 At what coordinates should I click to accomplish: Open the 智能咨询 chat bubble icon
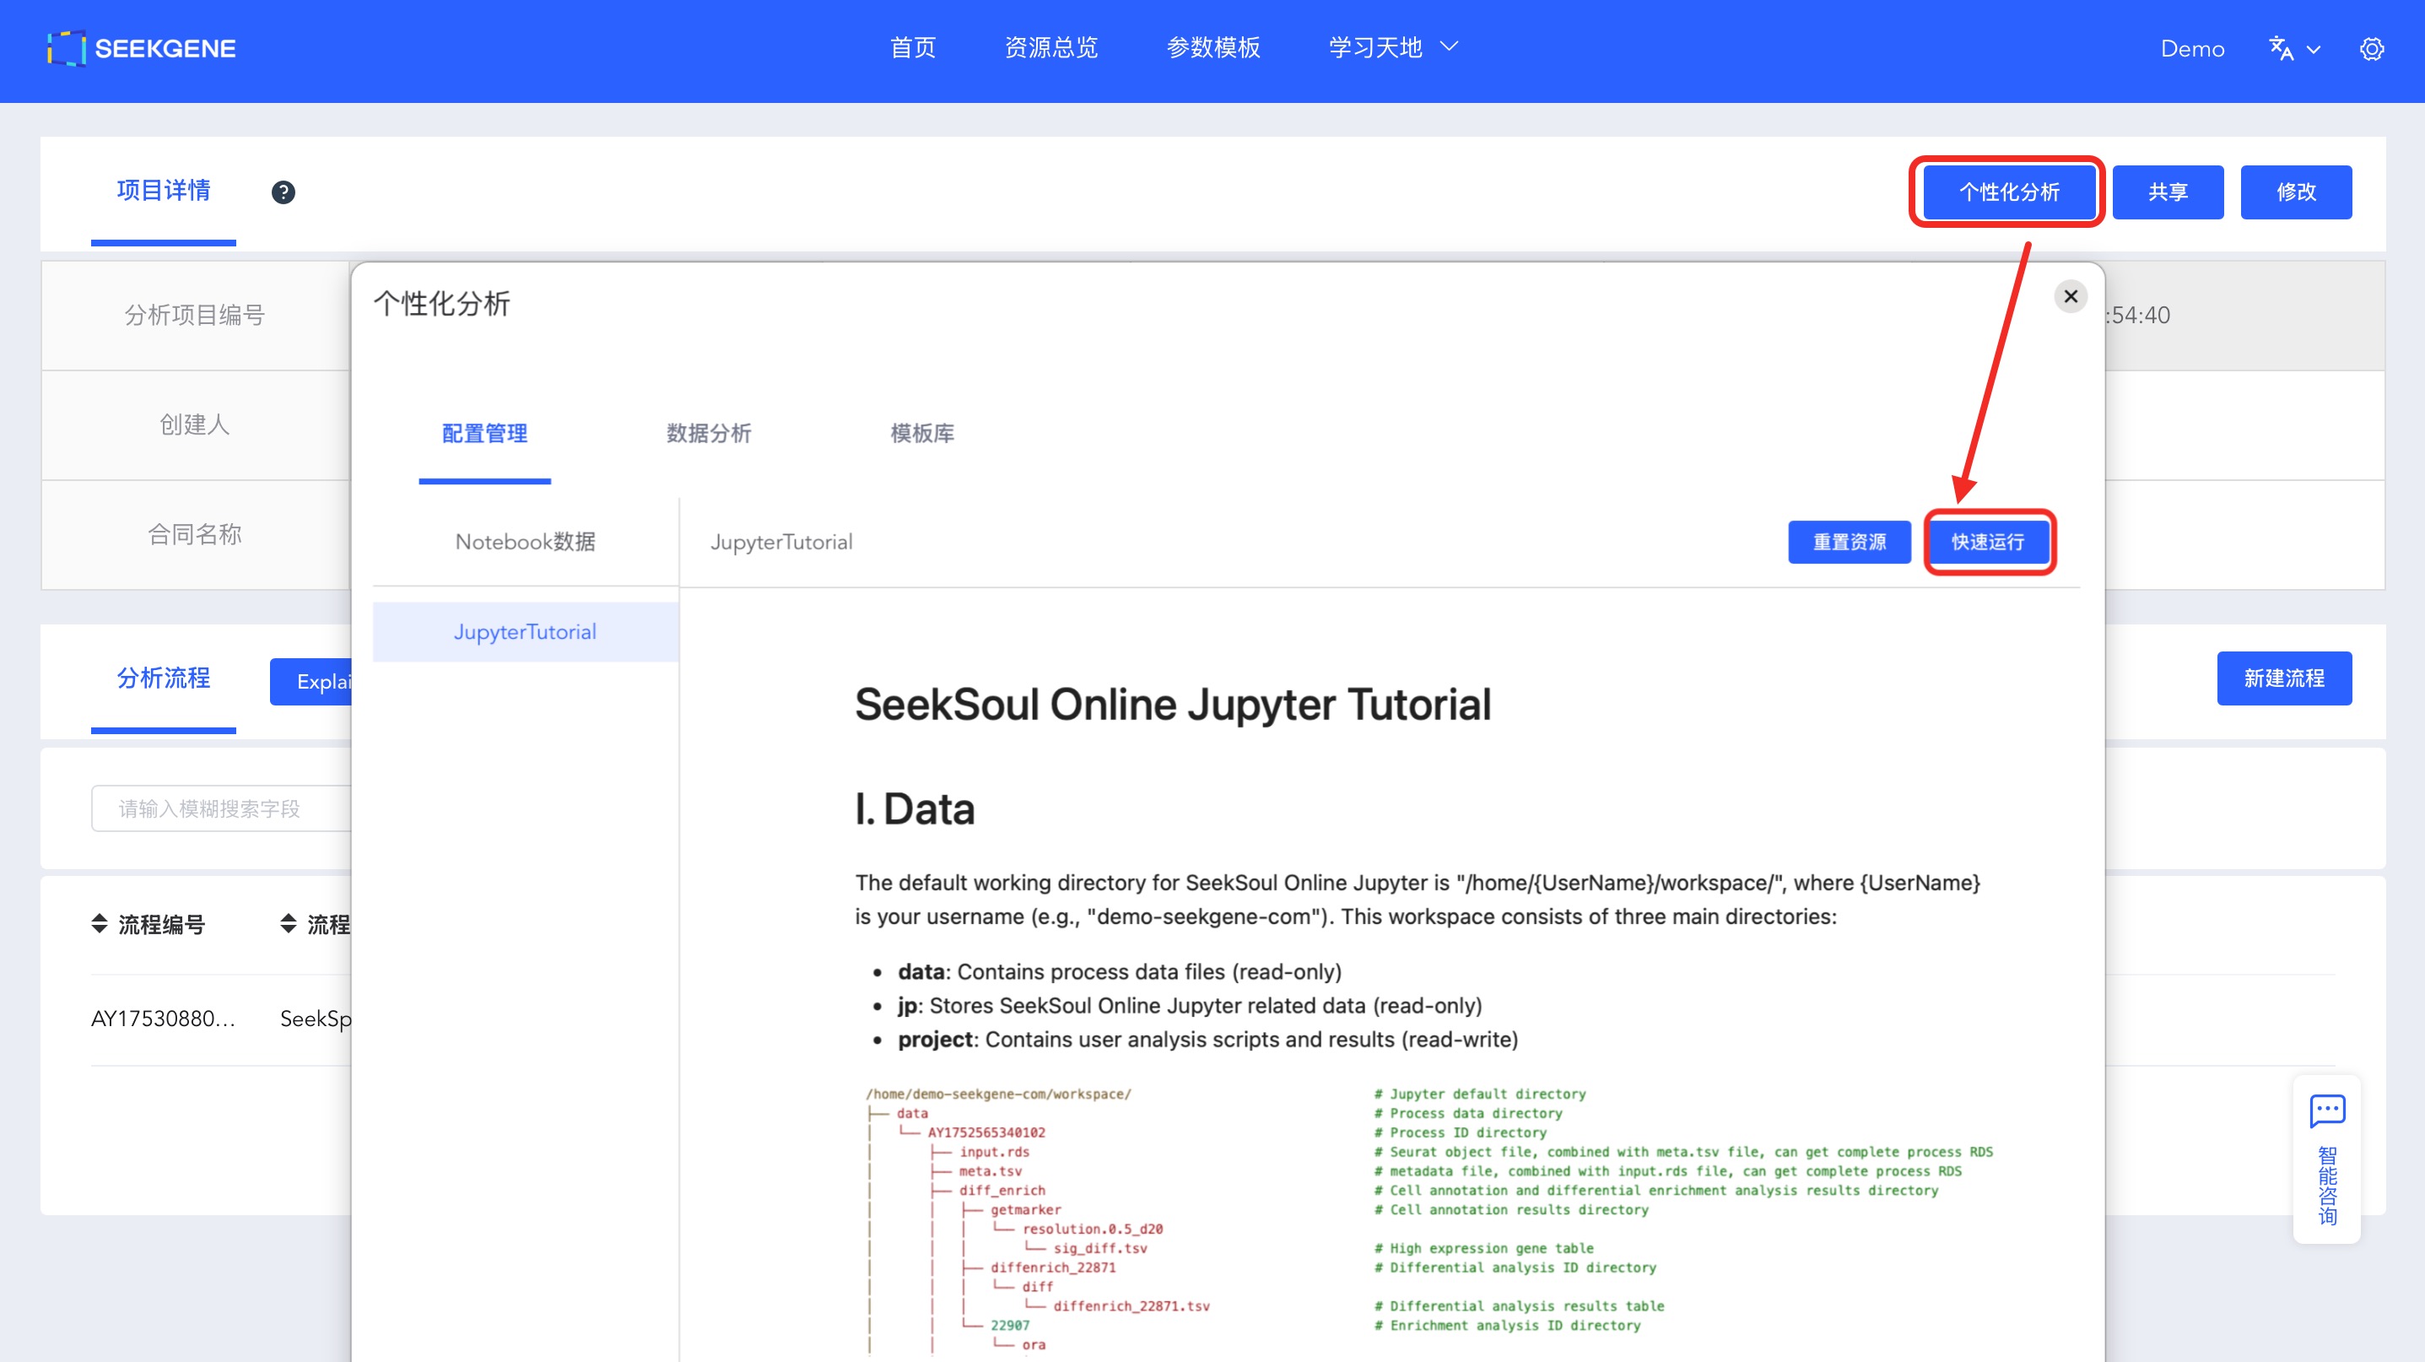(x=2326, y=1111)
